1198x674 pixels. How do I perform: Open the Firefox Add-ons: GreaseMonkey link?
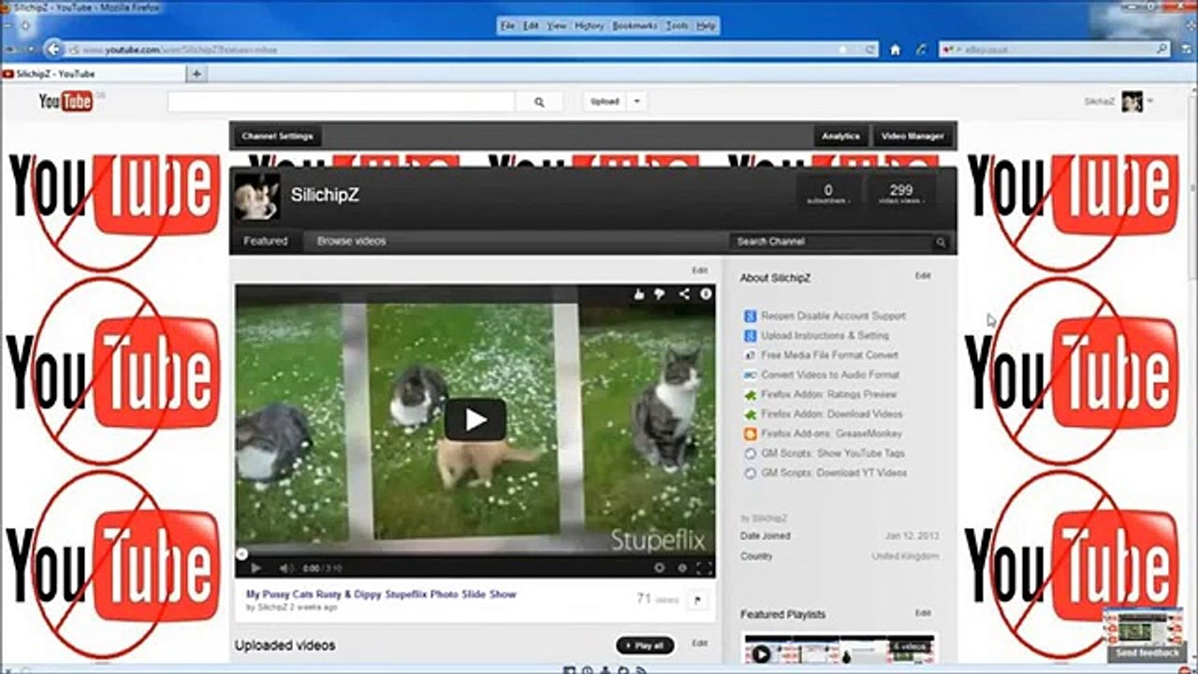click(832, 433)
